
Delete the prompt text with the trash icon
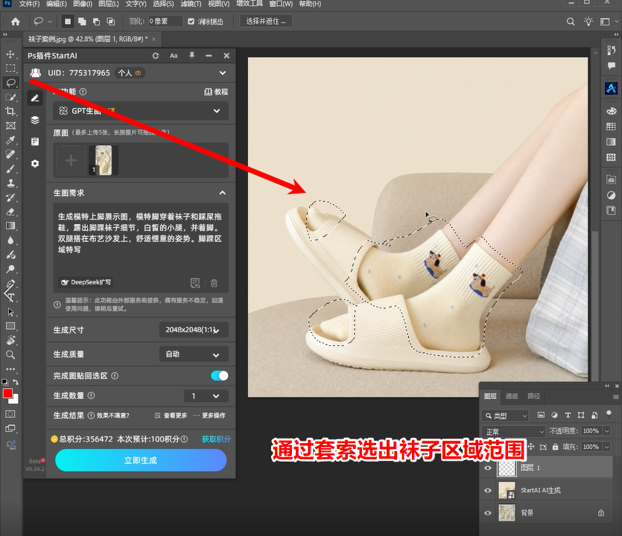[x=214, y=283]
